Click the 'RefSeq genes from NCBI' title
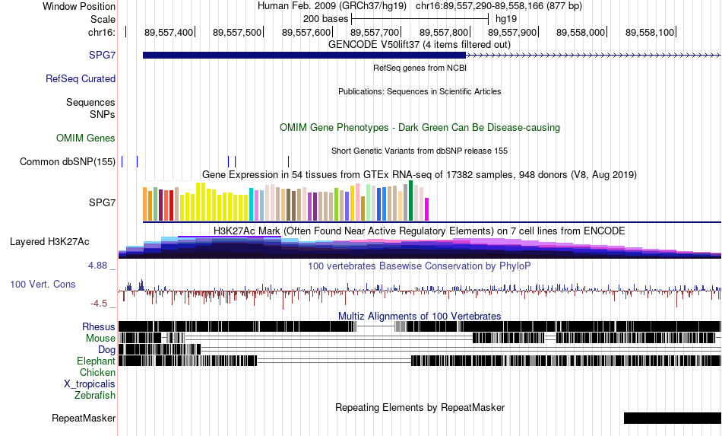The image size is (722, 436). point(420,68)
